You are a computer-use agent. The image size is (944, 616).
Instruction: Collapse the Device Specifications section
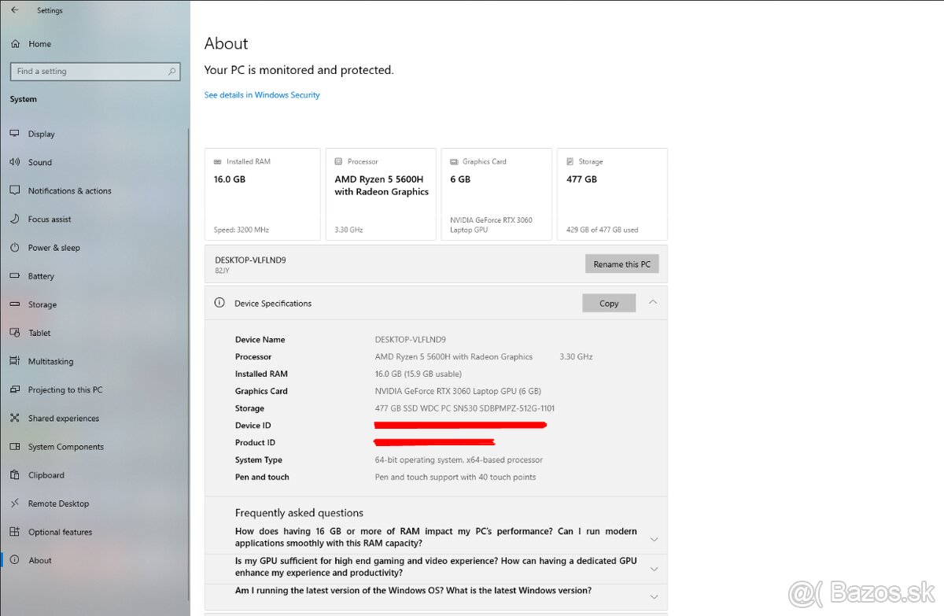point(653,303)
